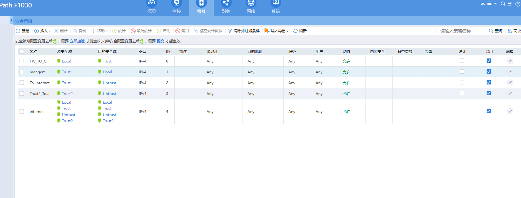
Task: Click 取消统计 cancel statistics
Action: pos(141,31)
